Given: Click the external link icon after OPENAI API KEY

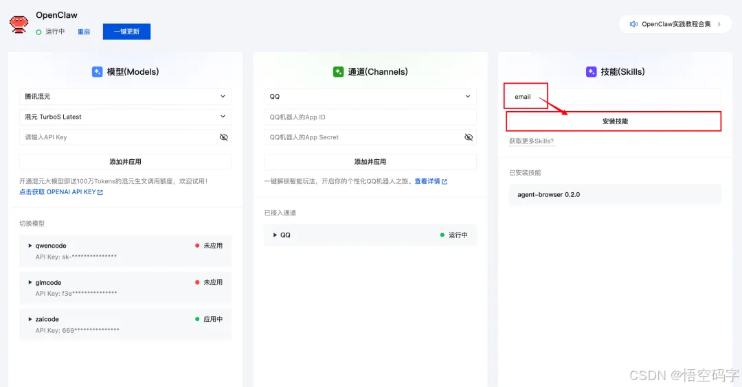Looking at the screenshot, I should [x=100, y=192].
